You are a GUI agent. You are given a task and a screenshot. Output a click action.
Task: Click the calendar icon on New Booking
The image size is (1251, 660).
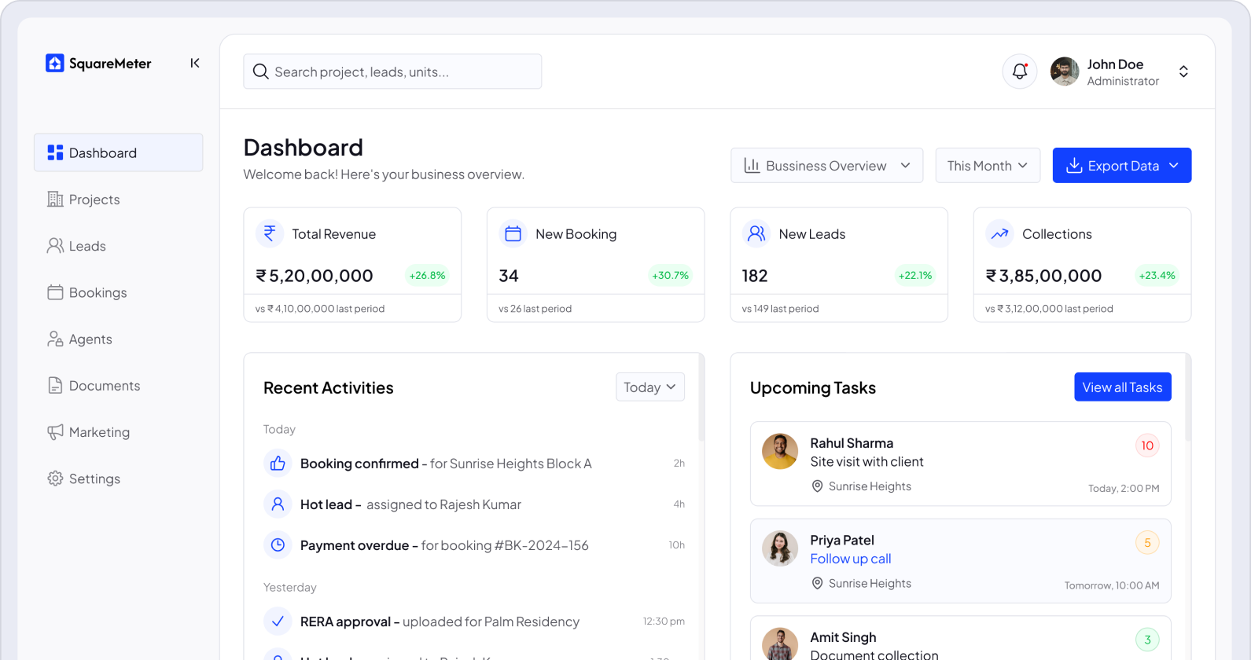513,233
